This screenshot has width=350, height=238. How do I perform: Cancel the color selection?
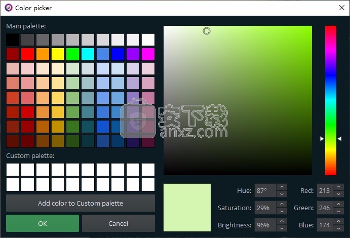pos(118,223)
